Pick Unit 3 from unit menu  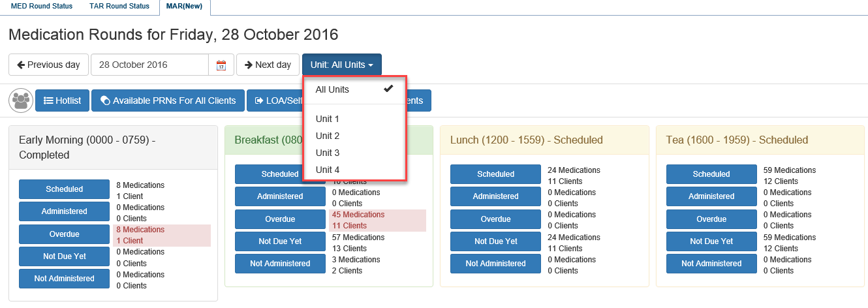[328, 153]
